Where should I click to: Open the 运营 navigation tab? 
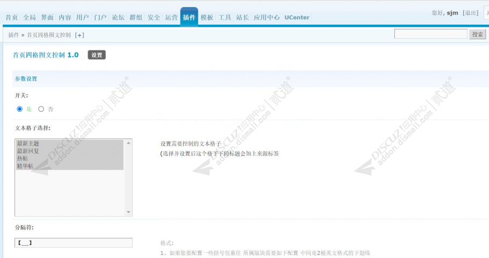click(x=171, y=18)
